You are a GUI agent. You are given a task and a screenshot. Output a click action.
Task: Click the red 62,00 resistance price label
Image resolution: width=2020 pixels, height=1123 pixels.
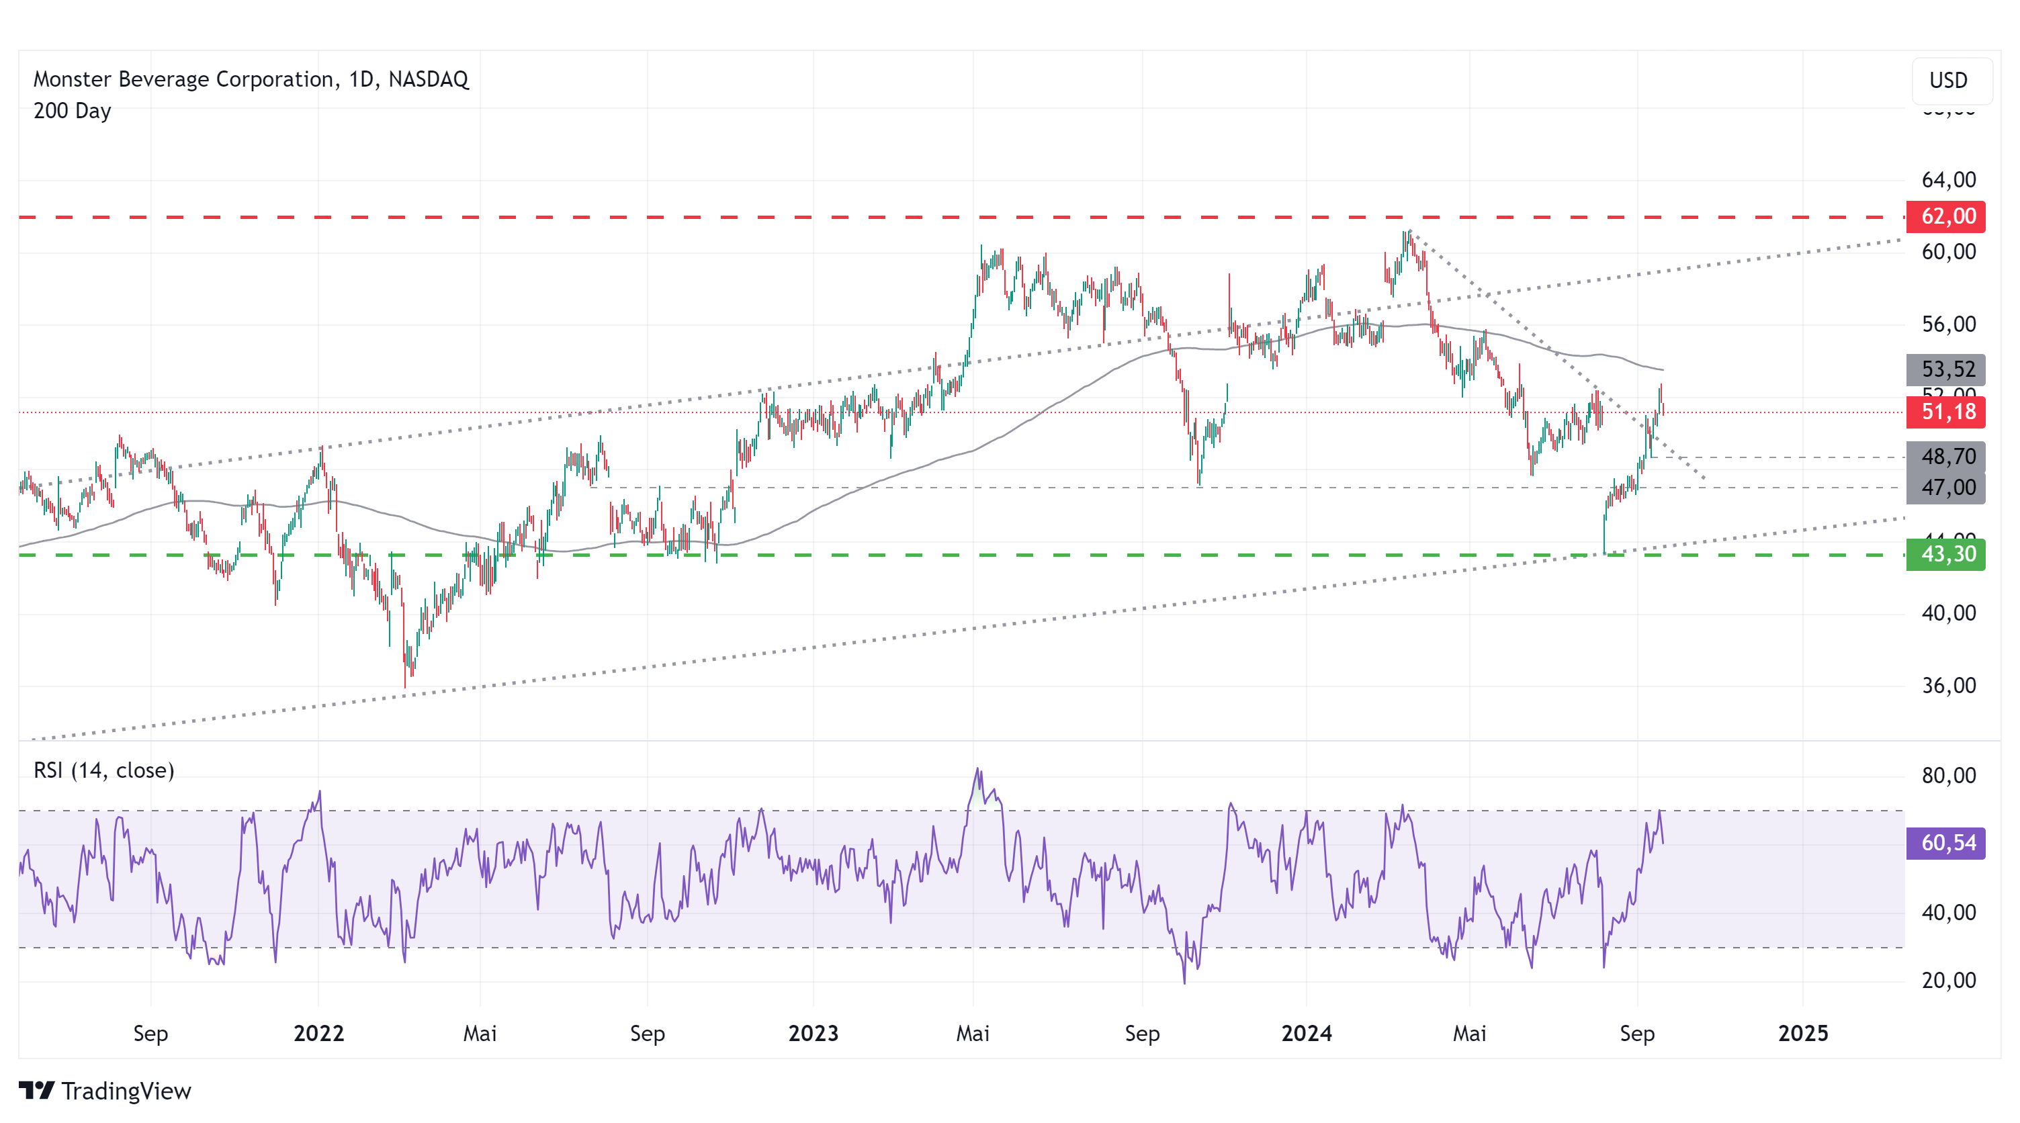click(1945, 216)
